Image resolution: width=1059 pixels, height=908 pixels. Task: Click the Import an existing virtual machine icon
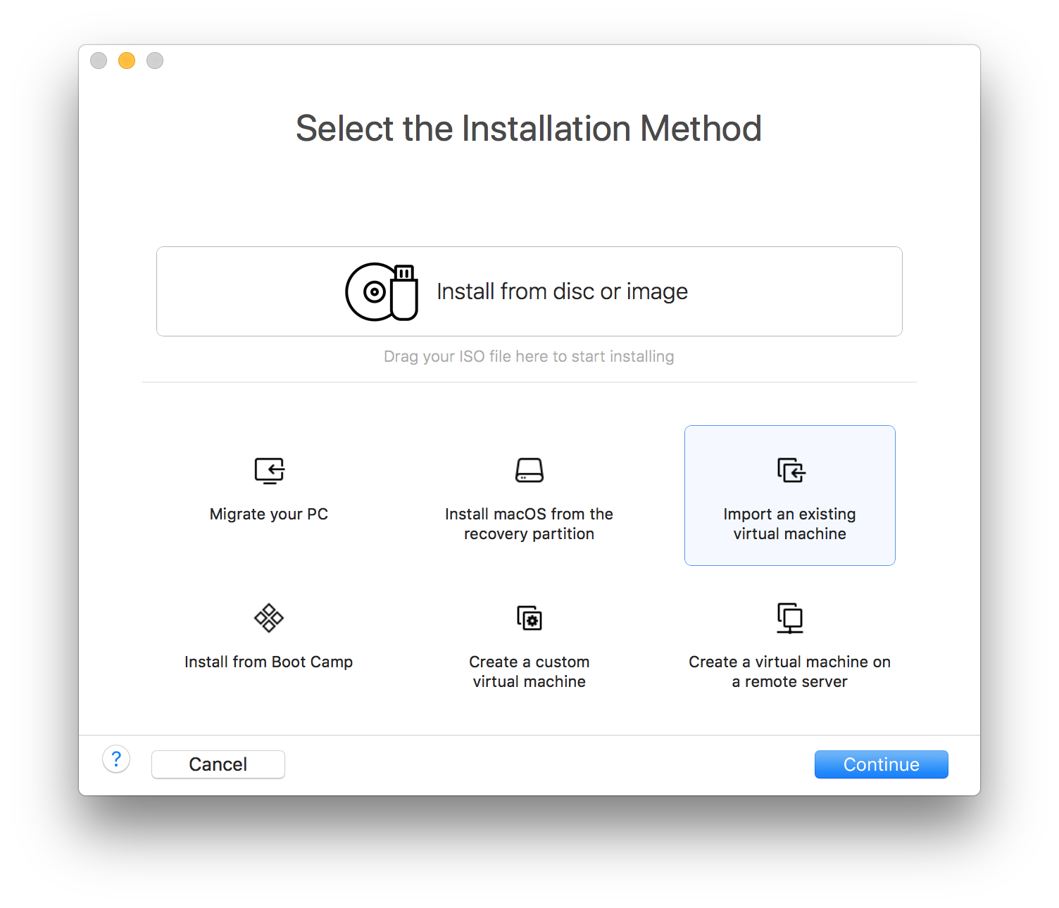789,470
